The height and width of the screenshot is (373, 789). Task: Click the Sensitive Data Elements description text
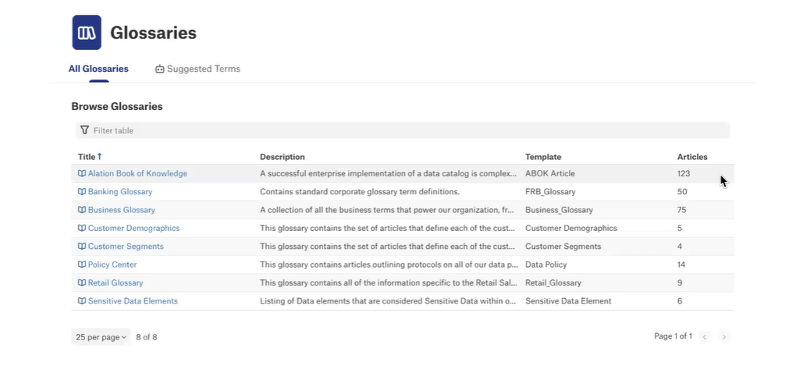tap(388, 300)
